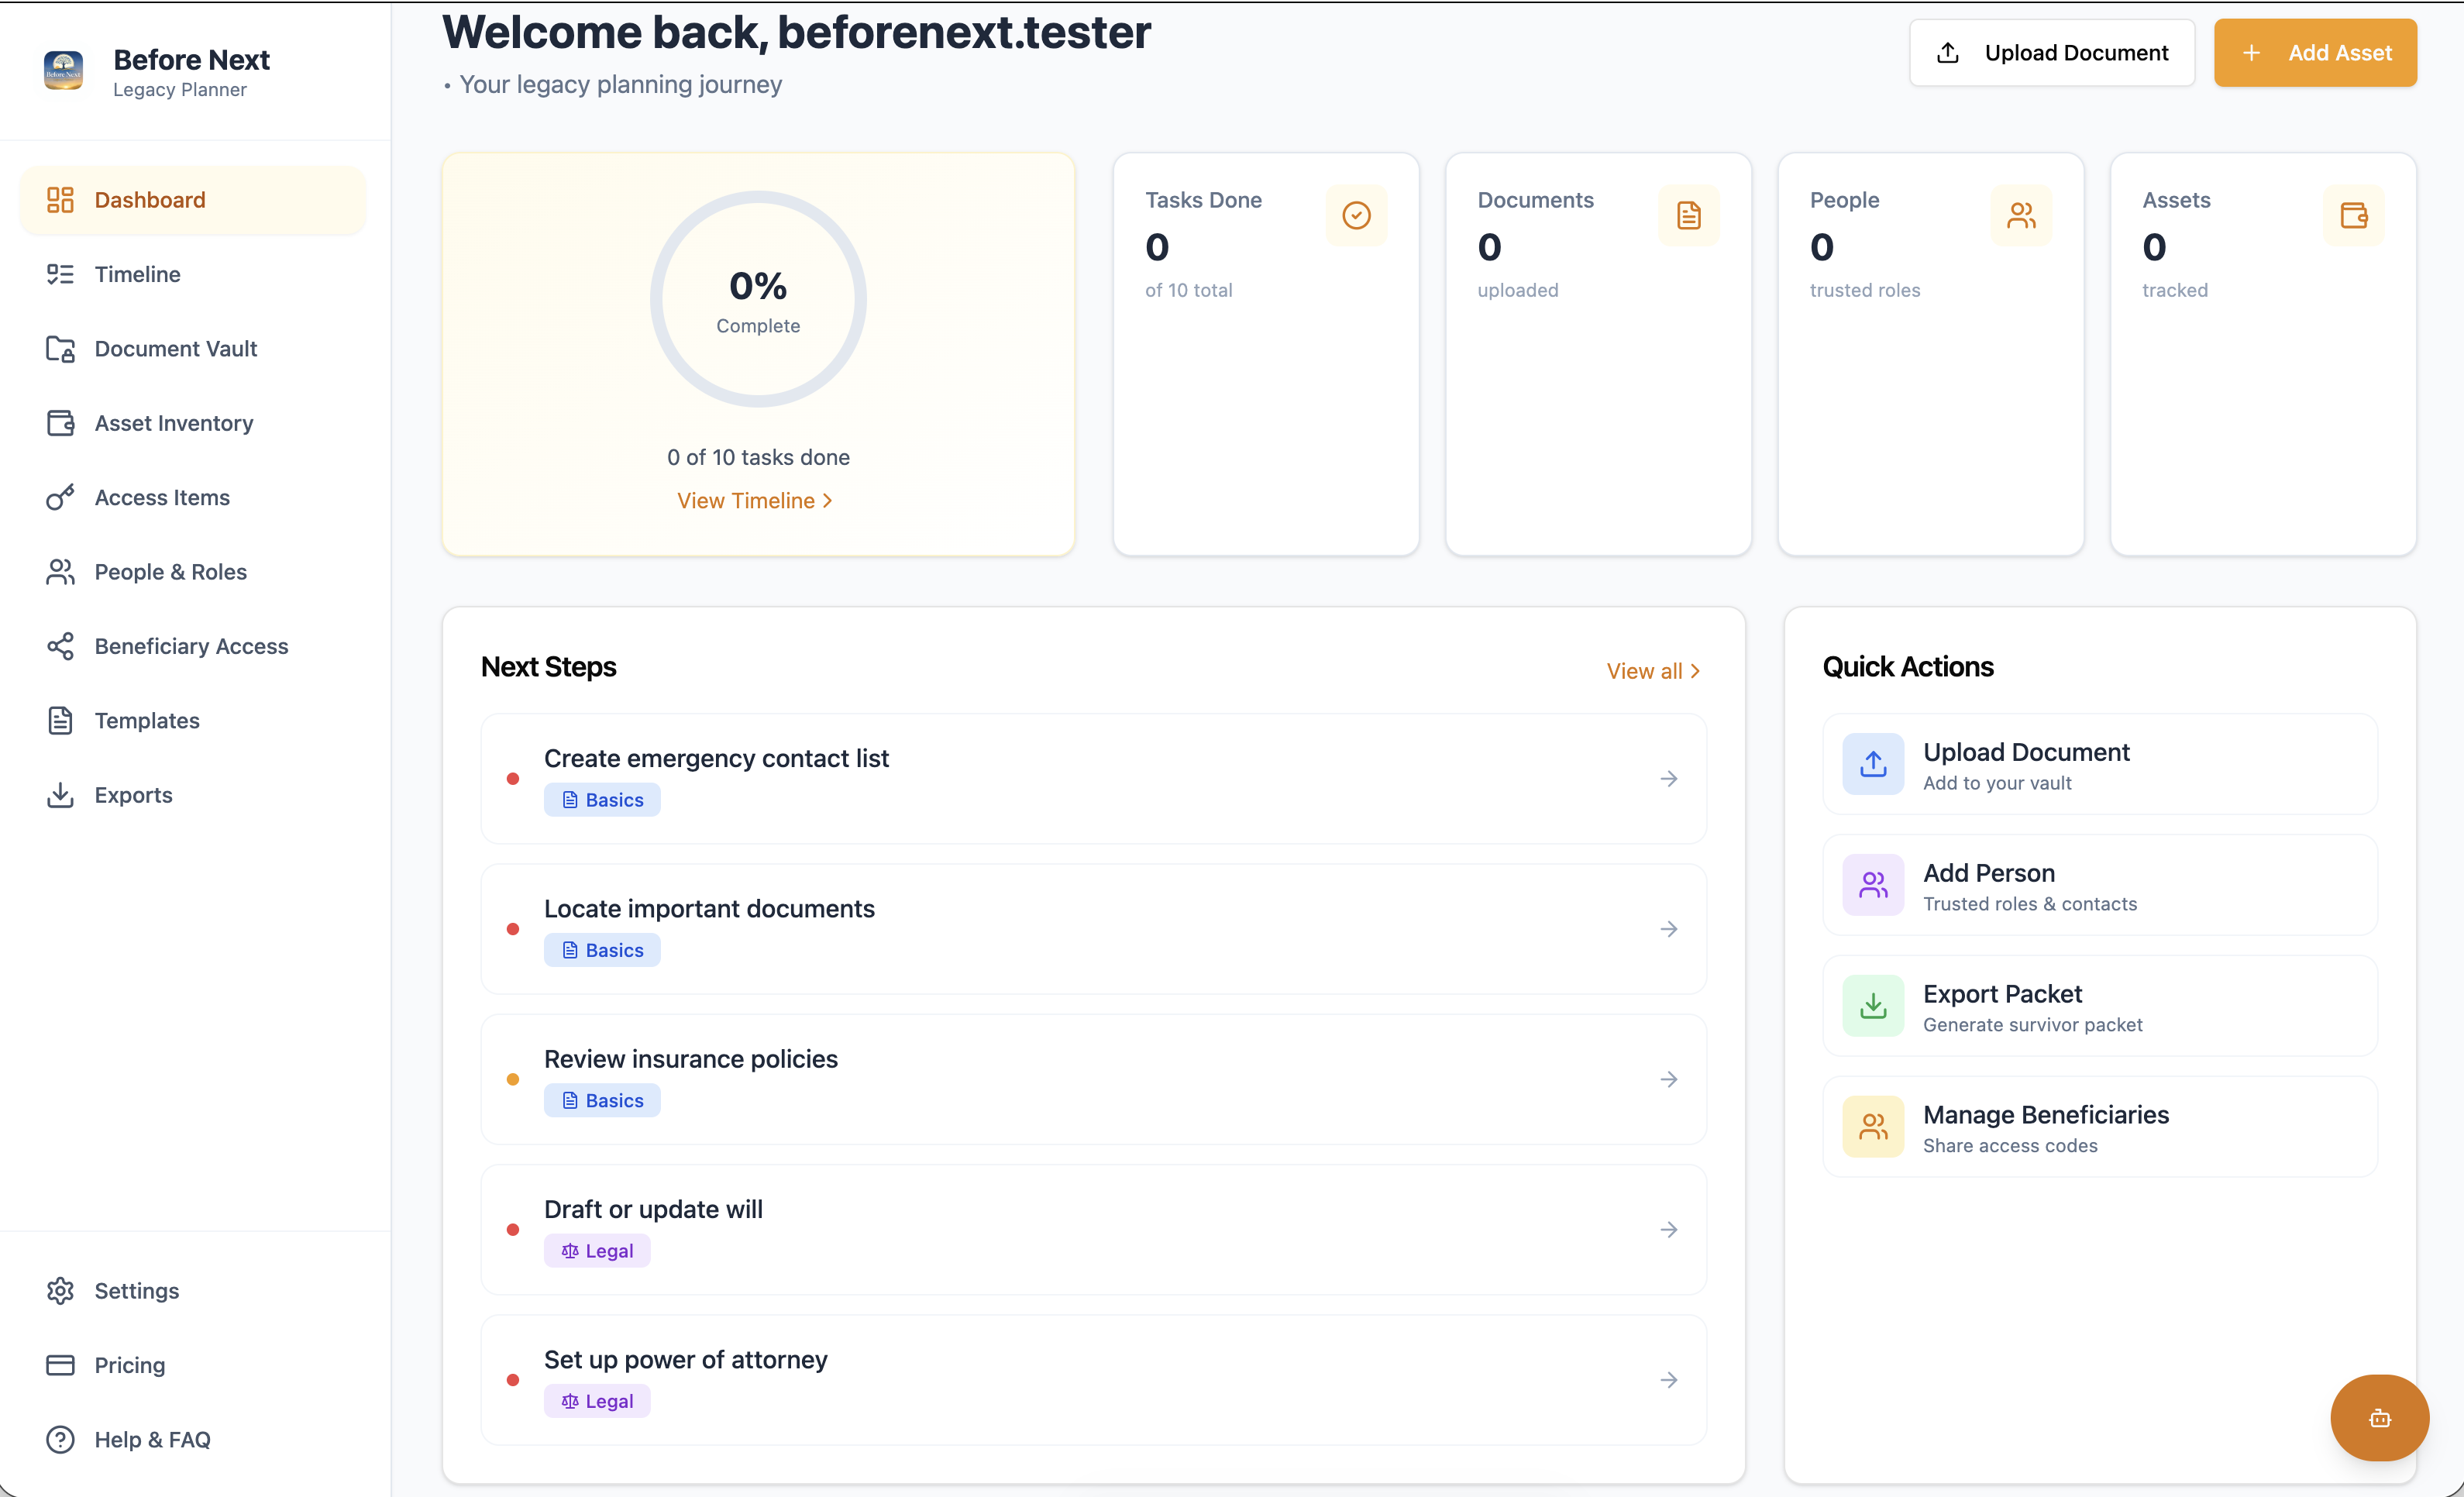Open Exports from the sidebar
The height and width of the screenshot is (1497, 2464).
[x=193, y=795]
